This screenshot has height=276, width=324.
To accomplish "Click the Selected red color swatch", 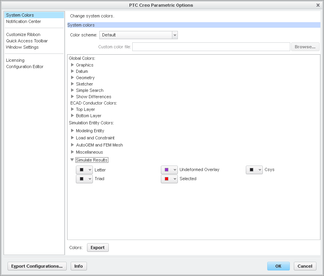I will point(166,179).
